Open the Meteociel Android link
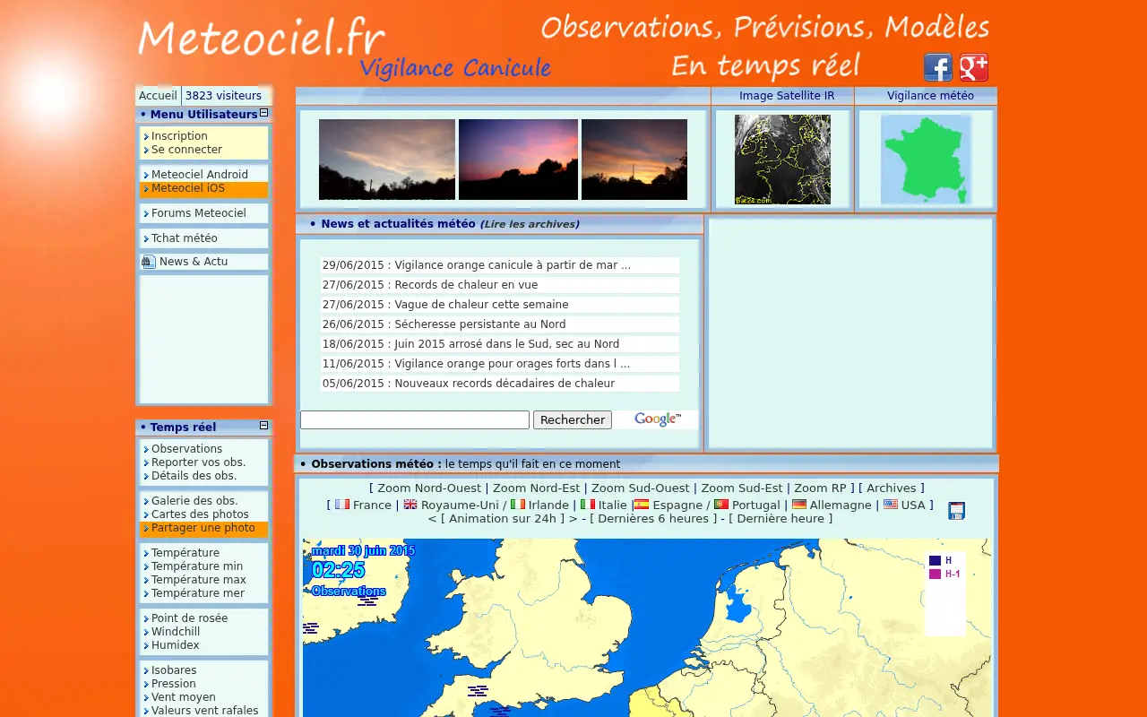Image resolution: width=1147 pixels, height=717 pixels. pyautogui.click(x=200, y=175)
